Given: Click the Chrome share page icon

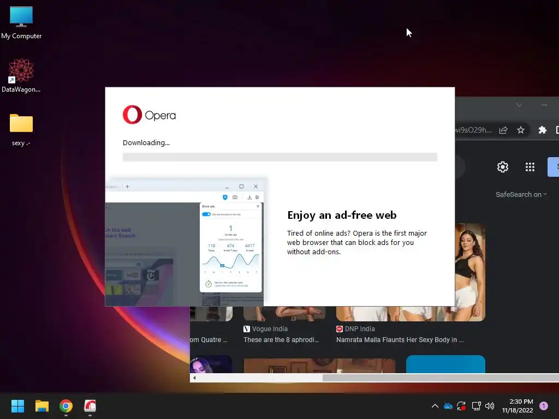Looking at the screenshot, I should click(503, 130).
